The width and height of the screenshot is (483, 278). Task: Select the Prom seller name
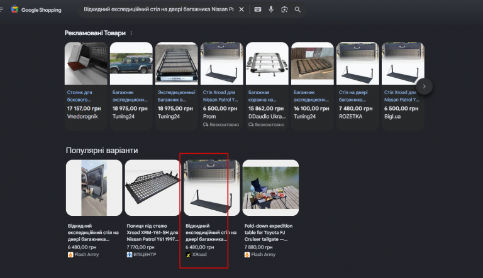click(209, 117)
